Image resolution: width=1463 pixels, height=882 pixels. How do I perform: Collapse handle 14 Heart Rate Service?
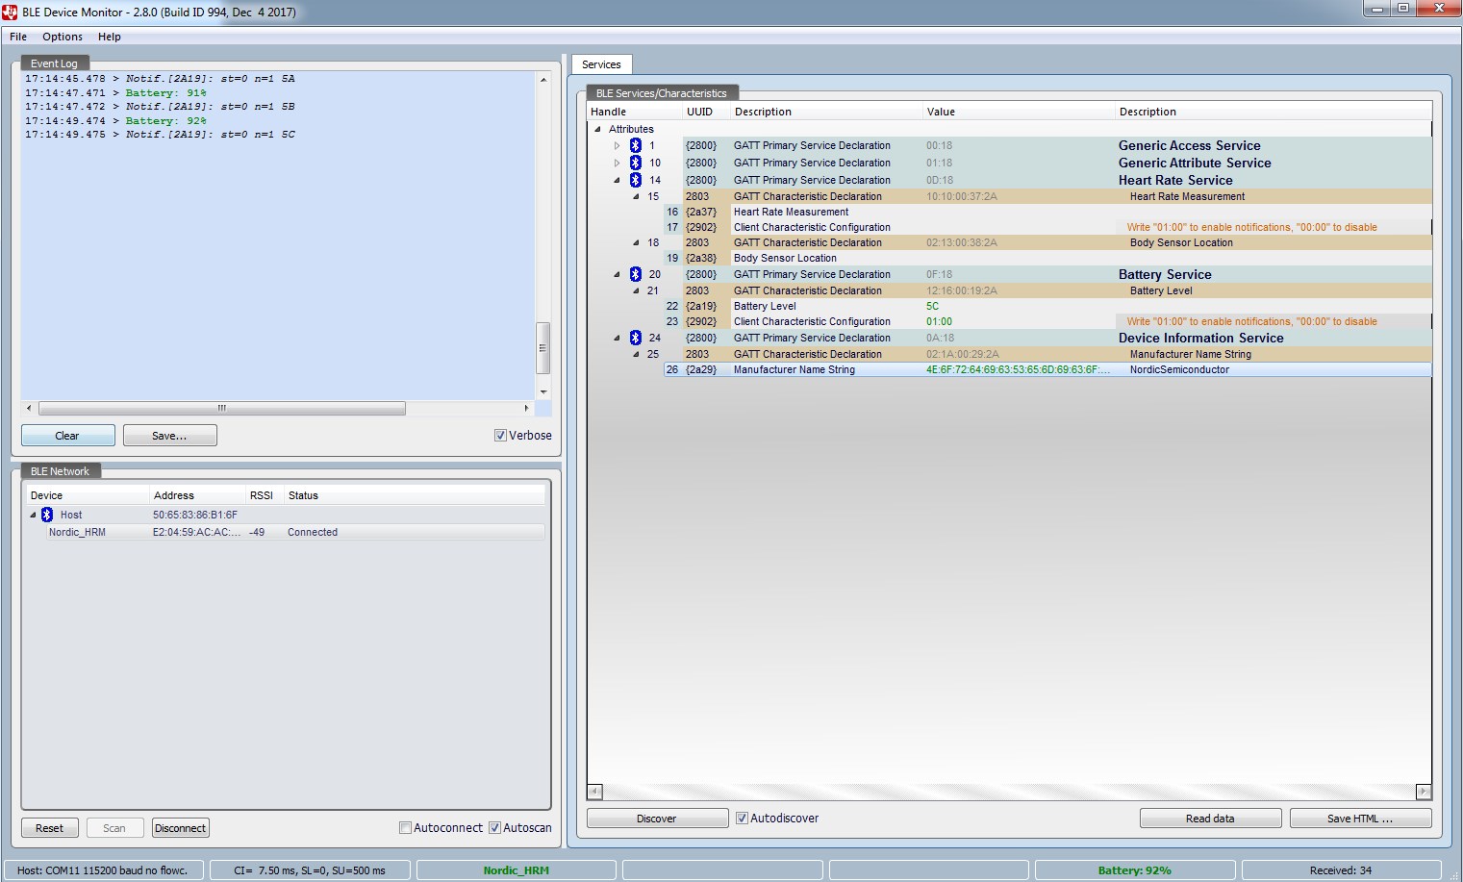point(617,180)
